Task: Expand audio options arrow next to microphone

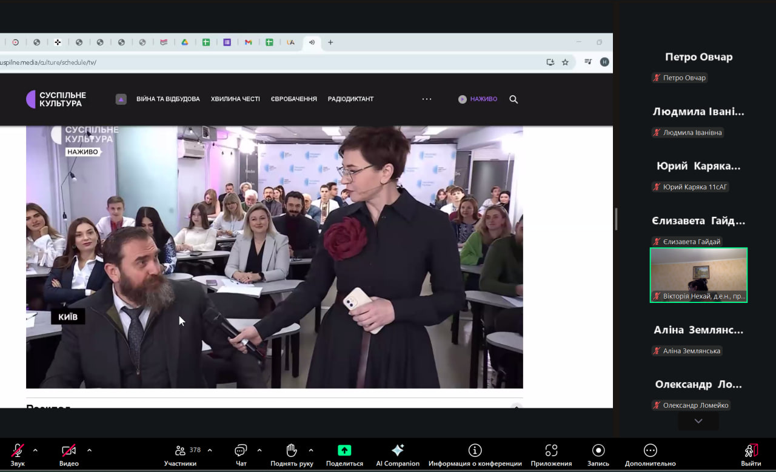Action: tap(35, 450)
